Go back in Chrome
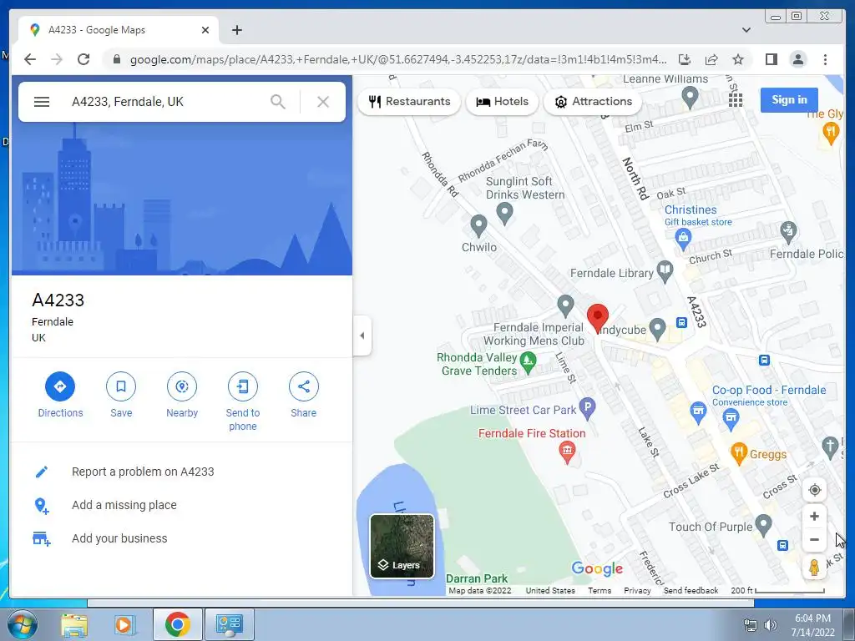Screen dimensions: 855x641 tap(30, 59)
